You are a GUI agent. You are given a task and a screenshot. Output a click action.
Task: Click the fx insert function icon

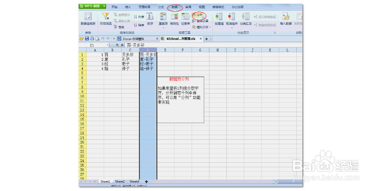click(122, 45)
